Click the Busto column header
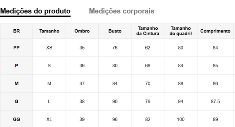 [x=115, y=31]
